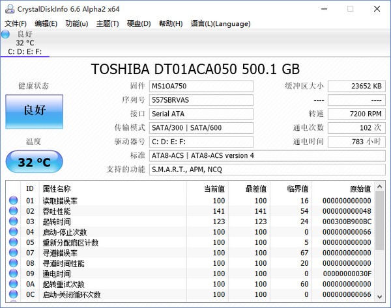
Task: Click the 固件 field showing MS1OA750
Action: (x=201, y=86)
